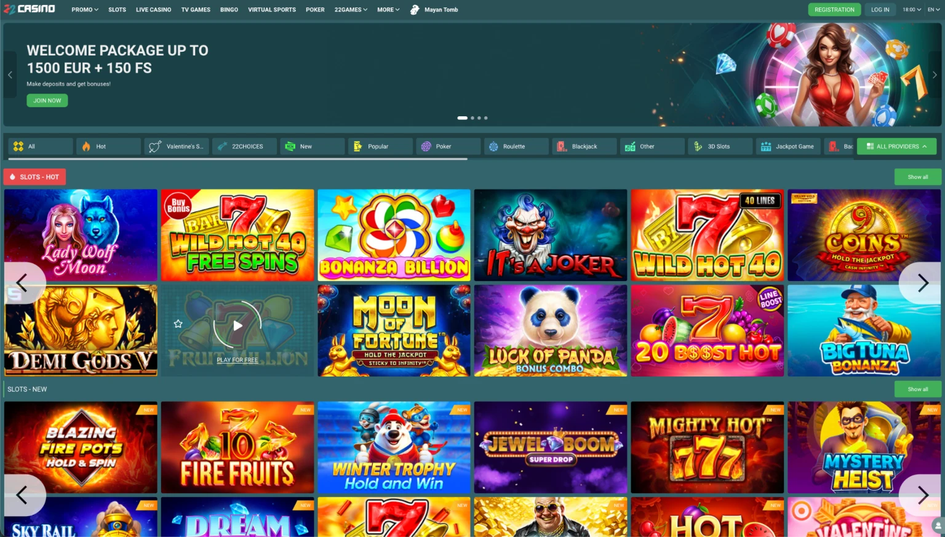Switch to the LIVE CASINO section
The image size is (945, 537).
(x=153, y=9)
